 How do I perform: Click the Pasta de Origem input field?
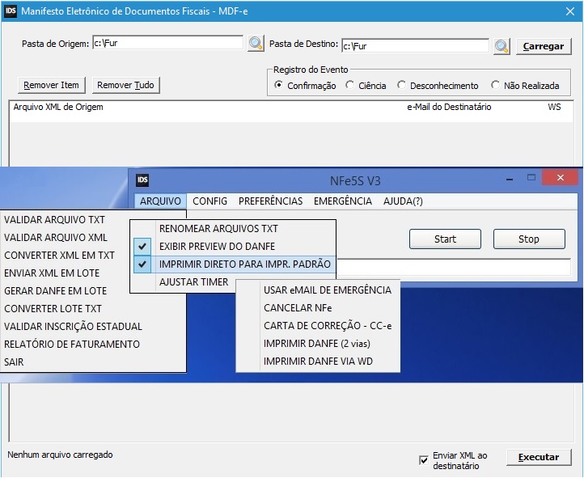point(167,43)
